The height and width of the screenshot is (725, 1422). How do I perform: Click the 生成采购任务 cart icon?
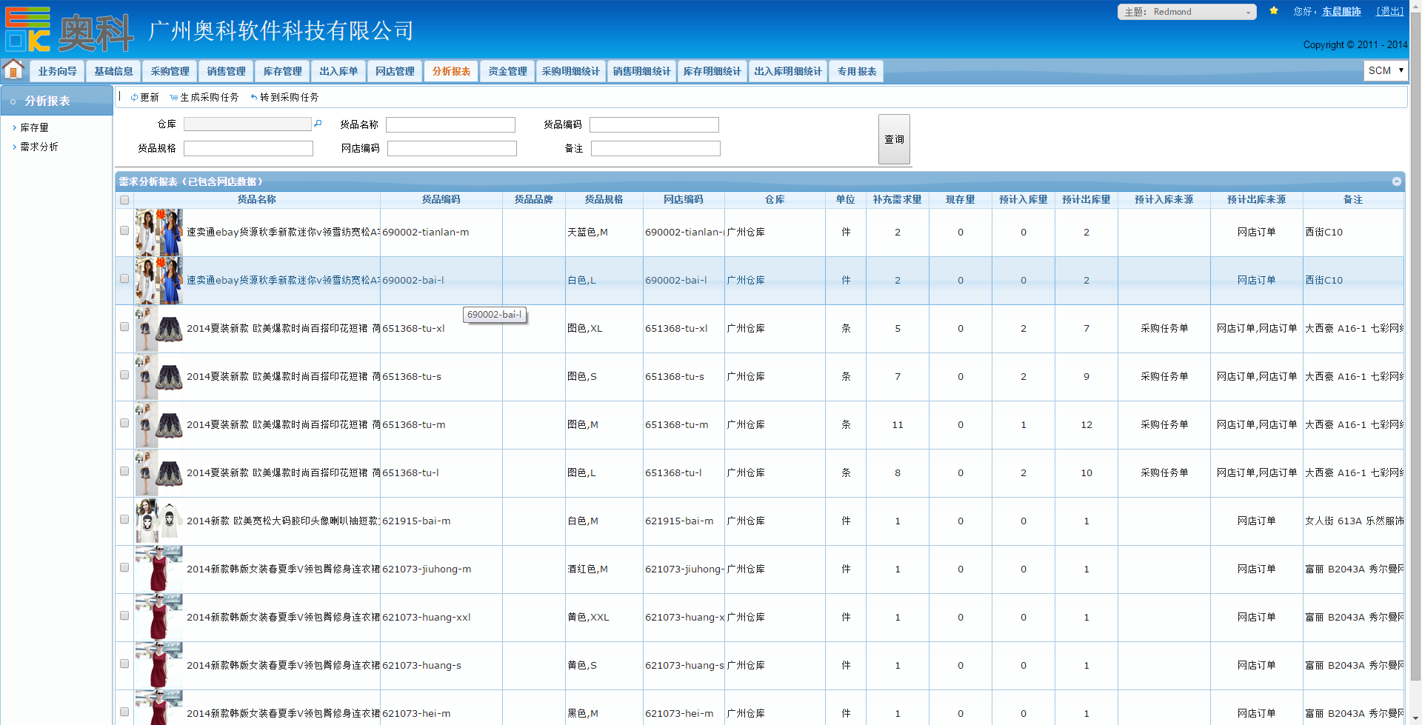173,98
